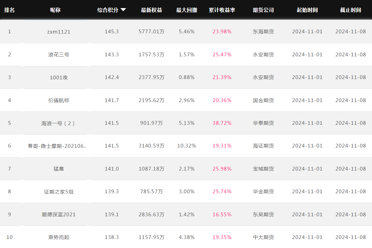Select return rate 23.98%
The height and width of the screenshot is (248, 372).
coord(222,32)
